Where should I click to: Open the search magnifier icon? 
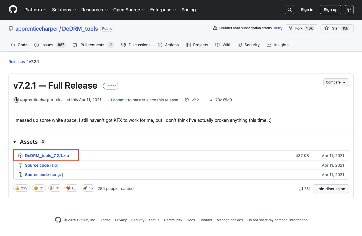(289, 10)
